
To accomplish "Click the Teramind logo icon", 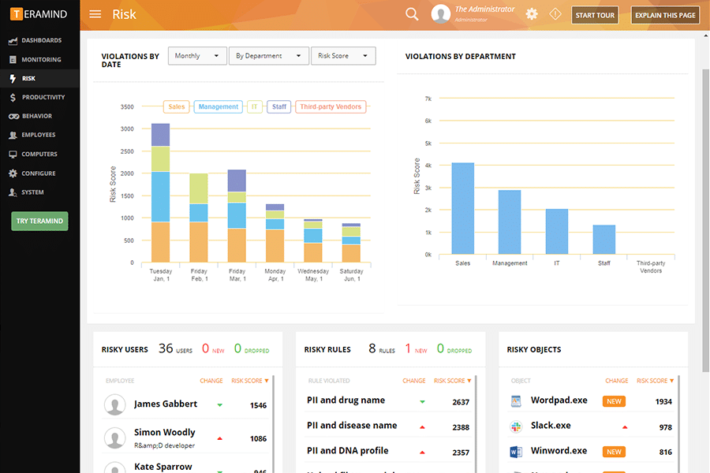I will pyautogui.click(x=17, y=14).
